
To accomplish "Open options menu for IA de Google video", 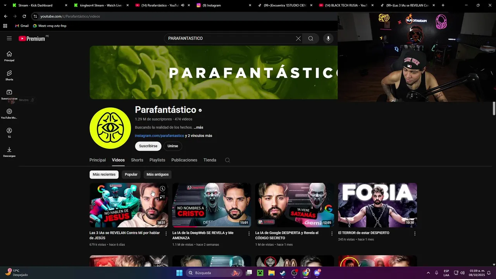I will click(332, 234).
